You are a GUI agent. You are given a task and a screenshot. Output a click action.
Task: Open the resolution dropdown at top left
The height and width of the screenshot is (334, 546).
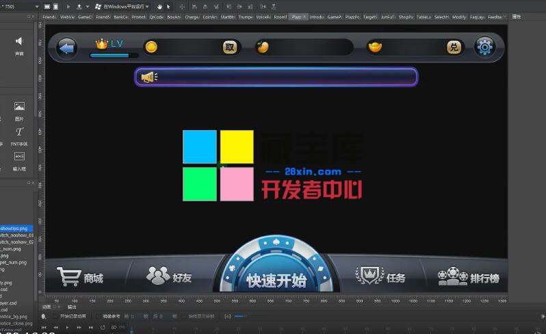37,7
